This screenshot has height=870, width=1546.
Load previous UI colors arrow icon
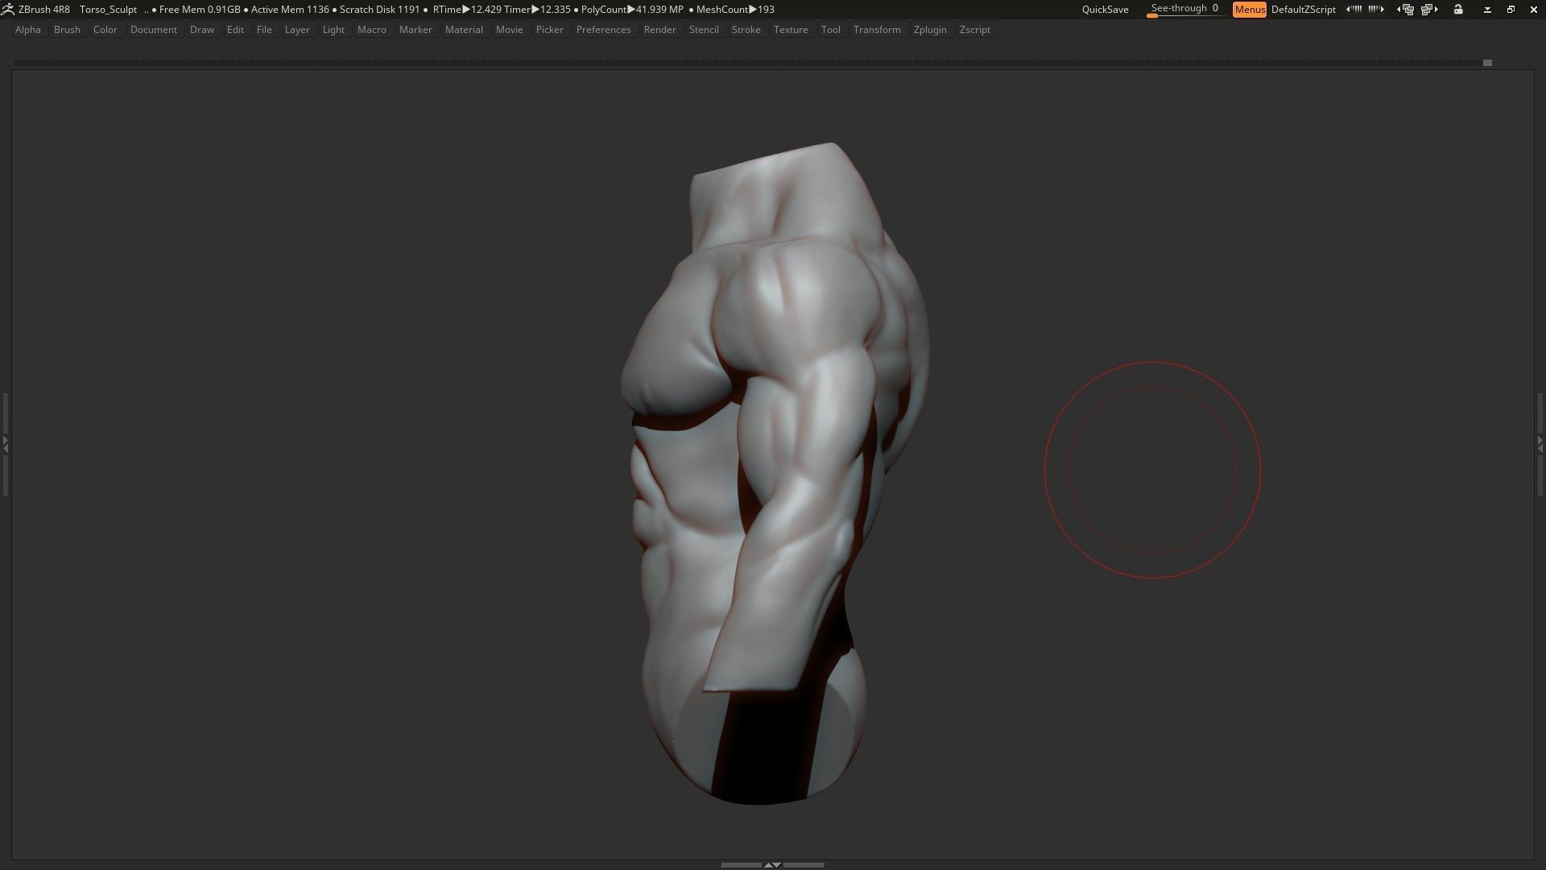point(1354,10)
